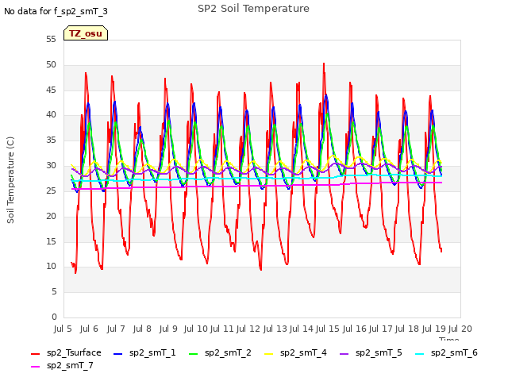Click the 10 y-axis tick label
Viewport: 508px width, 381px height.
click(51, 267)
